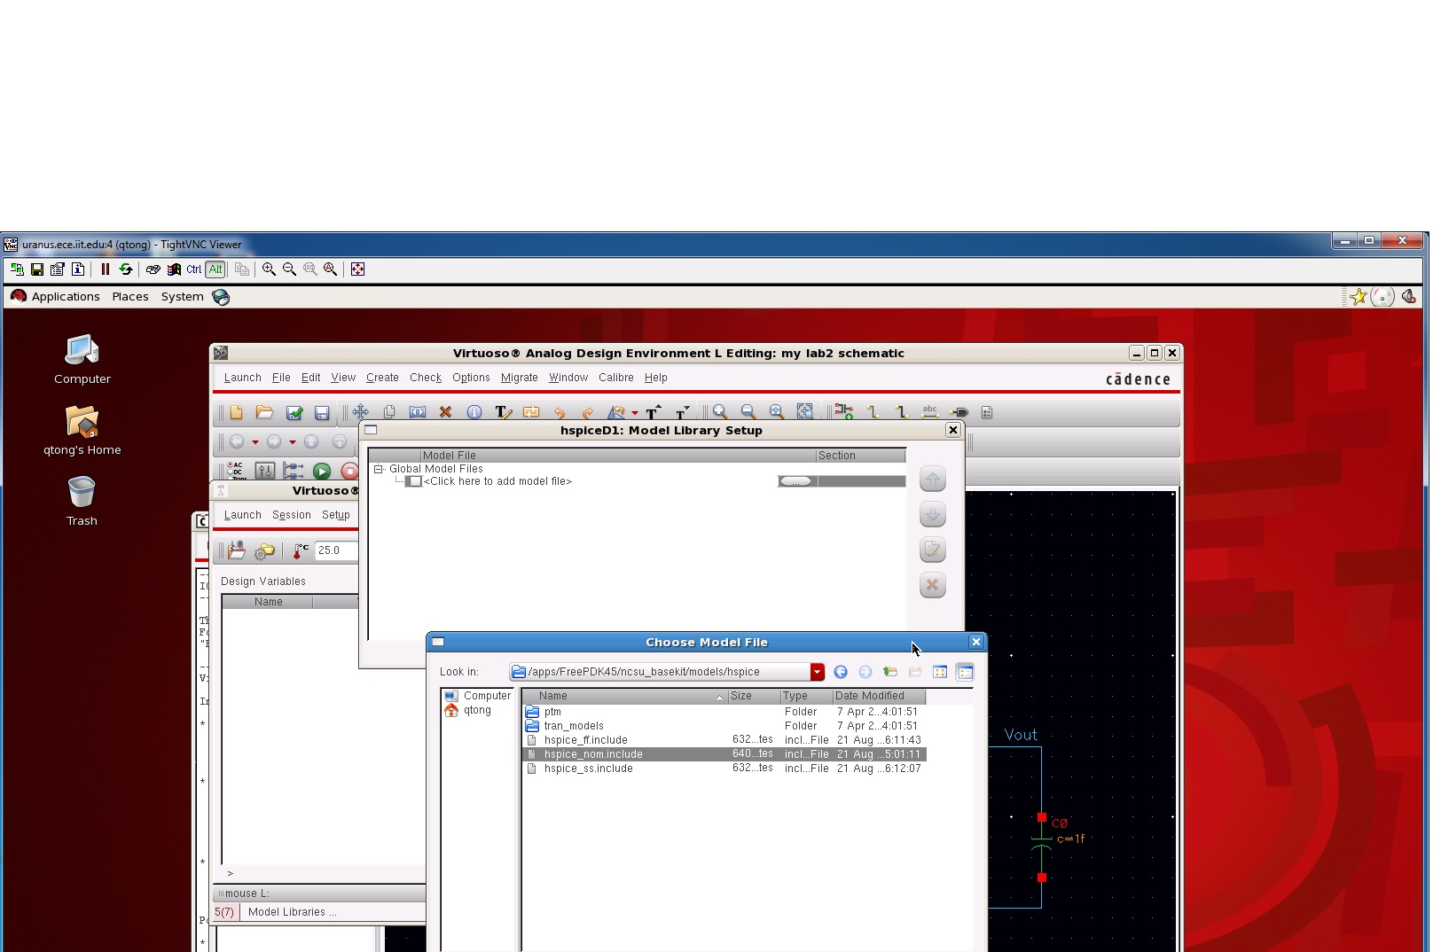
Task: Click the move down arrow button in Model Library Setup
Action: point(932,514)
